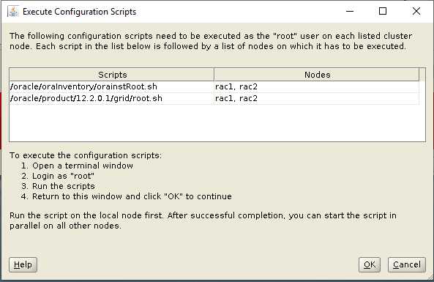This screenshot has height=282, width=434.
Task: Close the Execute Configuration Scripts window
Action: coord(416,12)
